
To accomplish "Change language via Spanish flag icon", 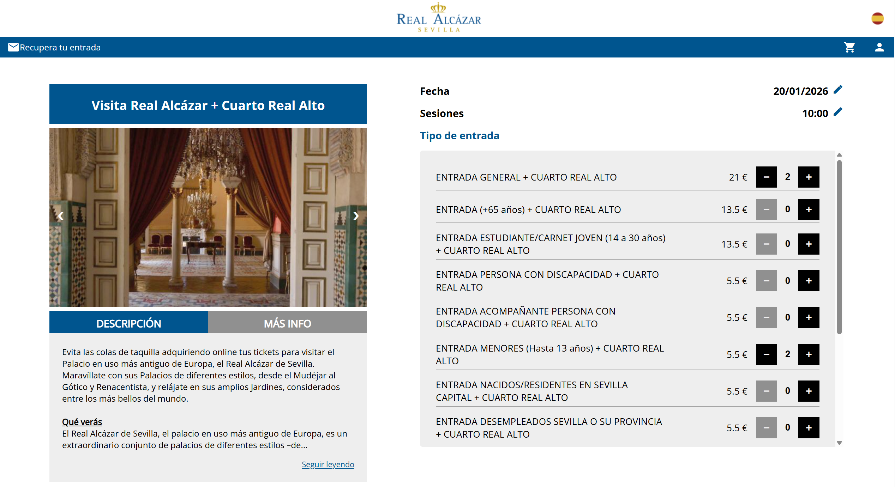I will [x=877, y=18].
